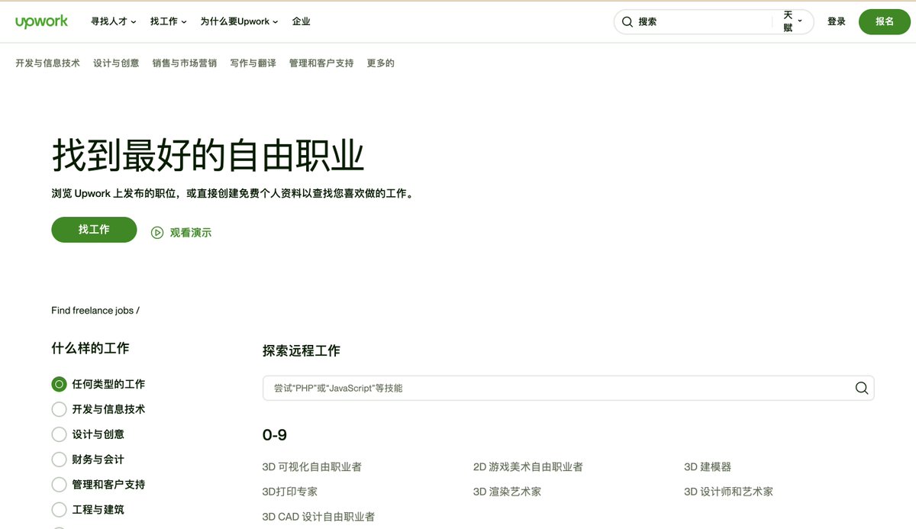
Task: Open 2D 游戏美术自由职业者 link
Action: coord(528,467)
